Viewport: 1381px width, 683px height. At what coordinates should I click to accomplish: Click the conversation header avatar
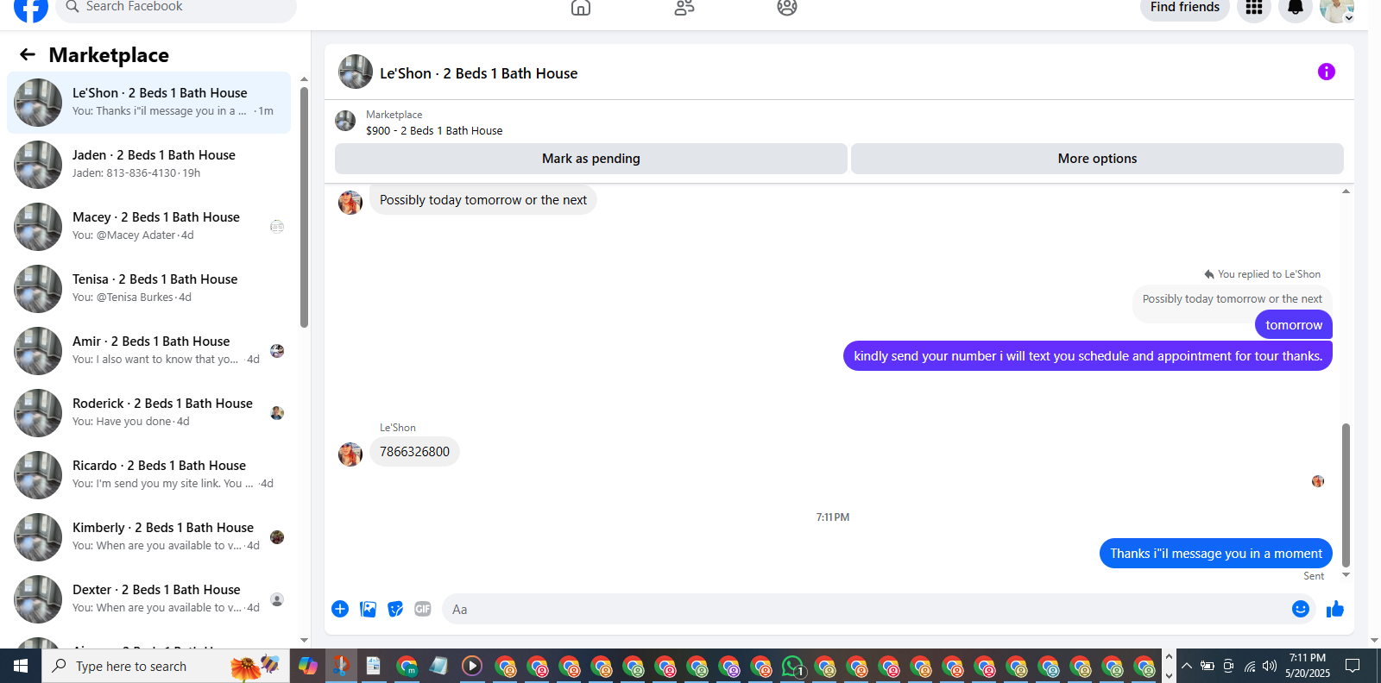point(356,72)
